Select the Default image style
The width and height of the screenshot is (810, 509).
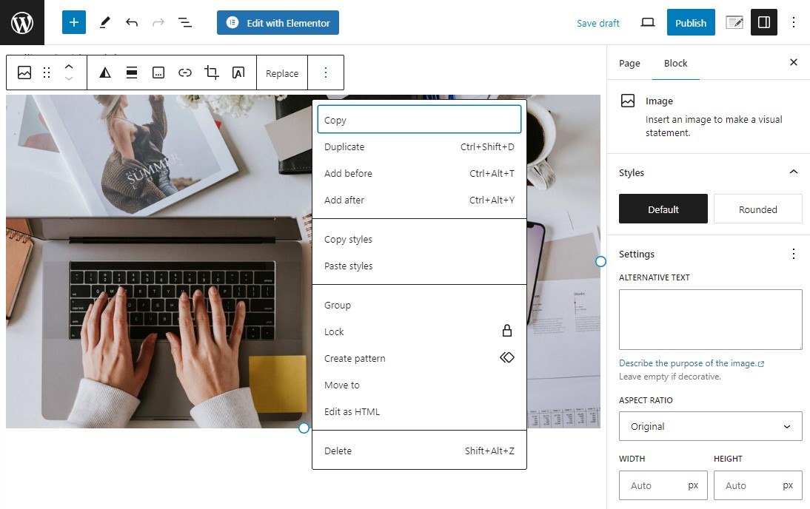coord(663,209)
